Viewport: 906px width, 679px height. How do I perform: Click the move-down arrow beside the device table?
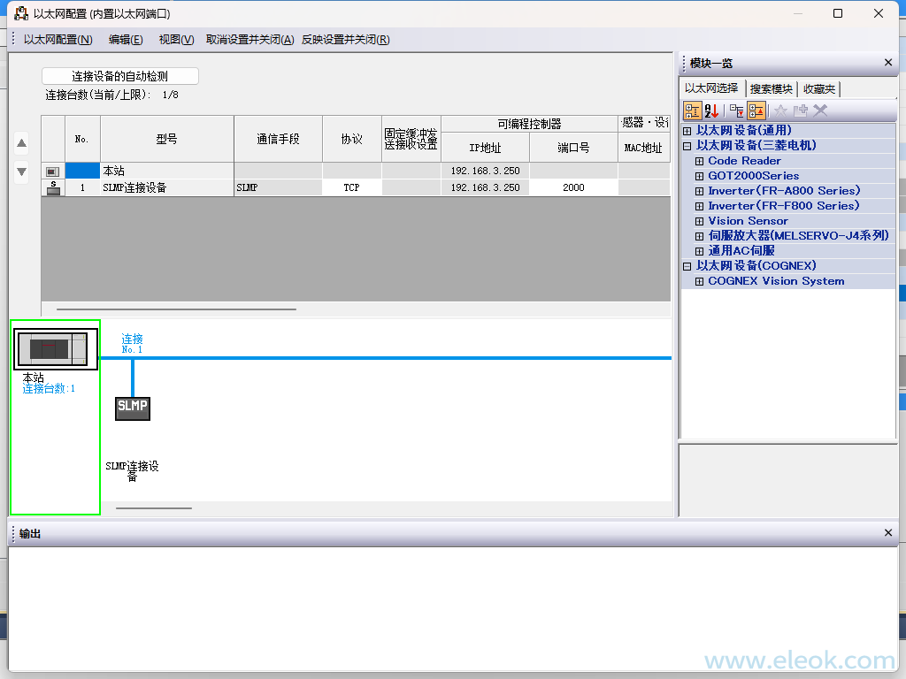tap(22, 172)
